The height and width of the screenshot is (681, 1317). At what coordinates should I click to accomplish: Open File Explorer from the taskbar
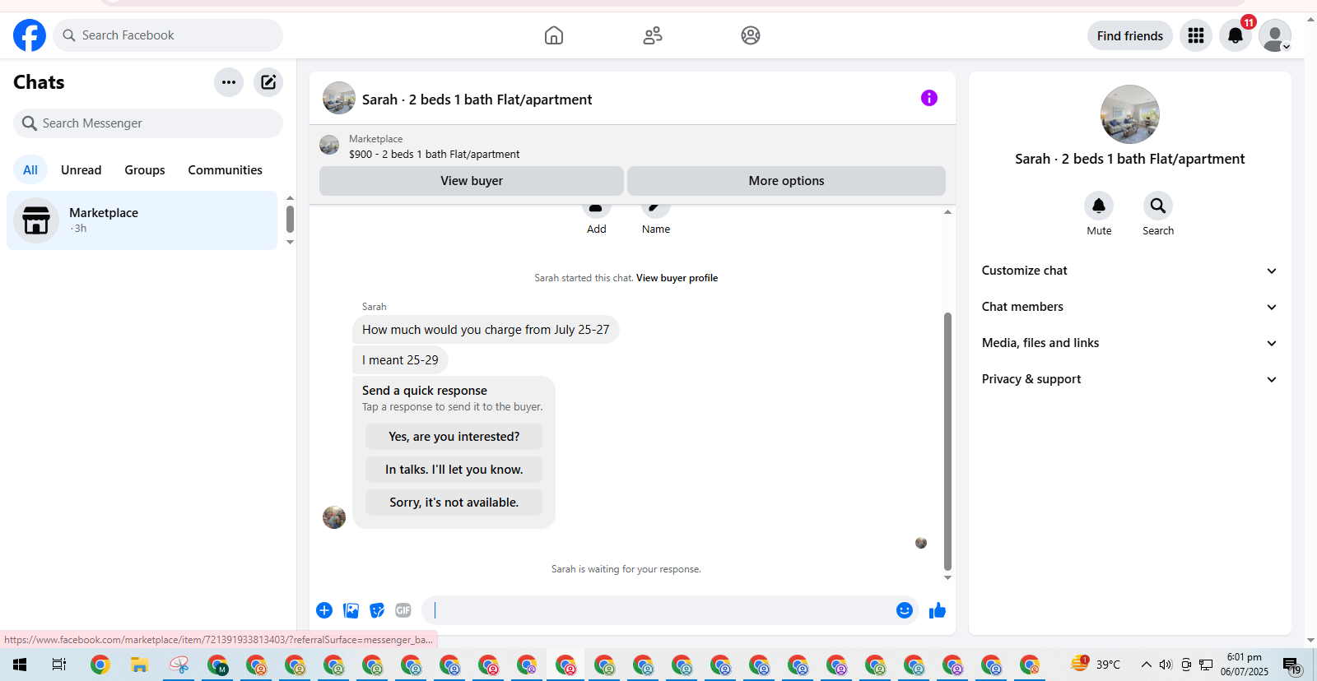tap(139, 665)
